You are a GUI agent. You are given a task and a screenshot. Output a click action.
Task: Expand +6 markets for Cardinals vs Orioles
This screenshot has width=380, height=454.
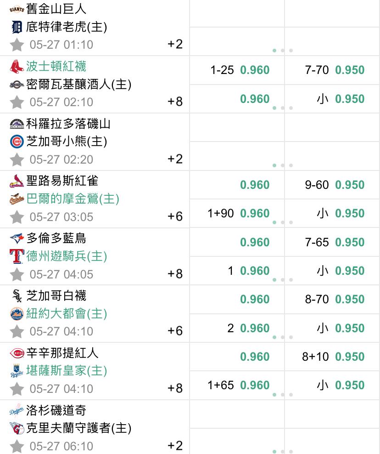click(x=175, y=216)
